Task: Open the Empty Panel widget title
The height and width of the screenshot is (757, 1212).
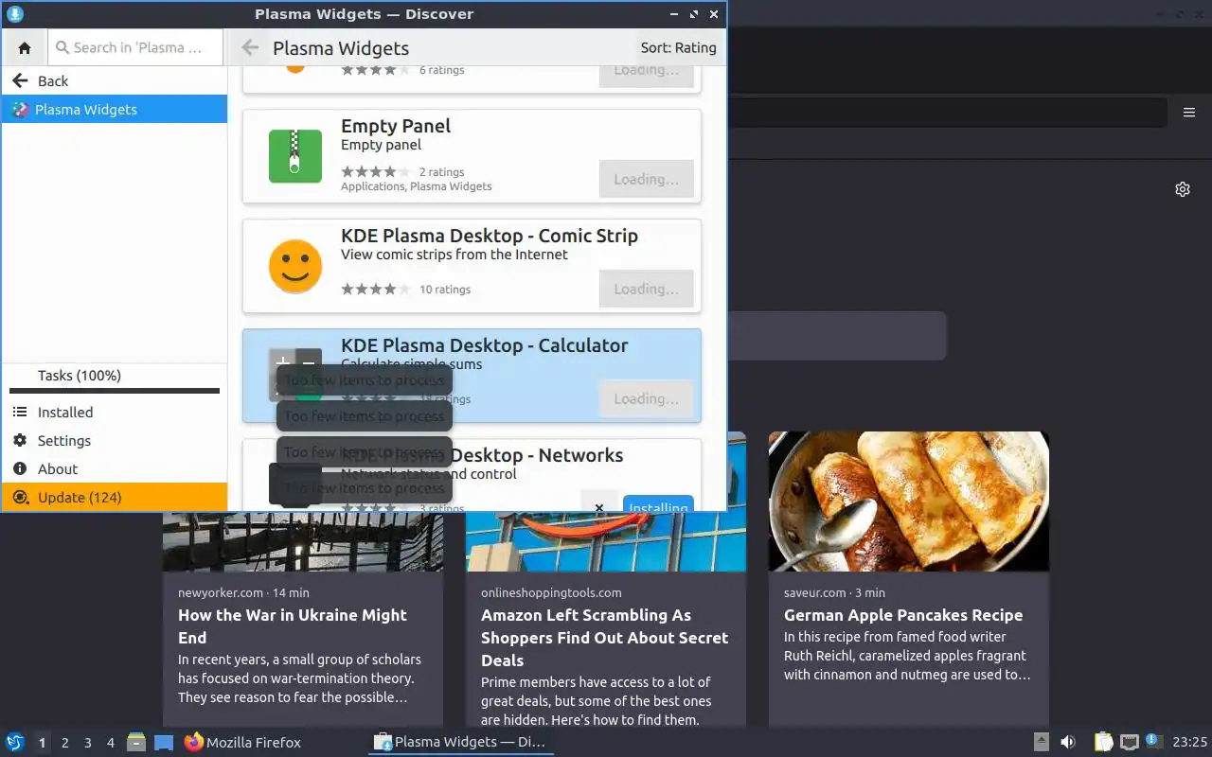Action: tap(396, 126)
